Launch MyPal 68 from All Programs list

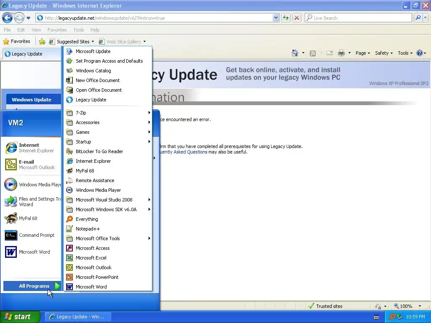tap(108, 171)
